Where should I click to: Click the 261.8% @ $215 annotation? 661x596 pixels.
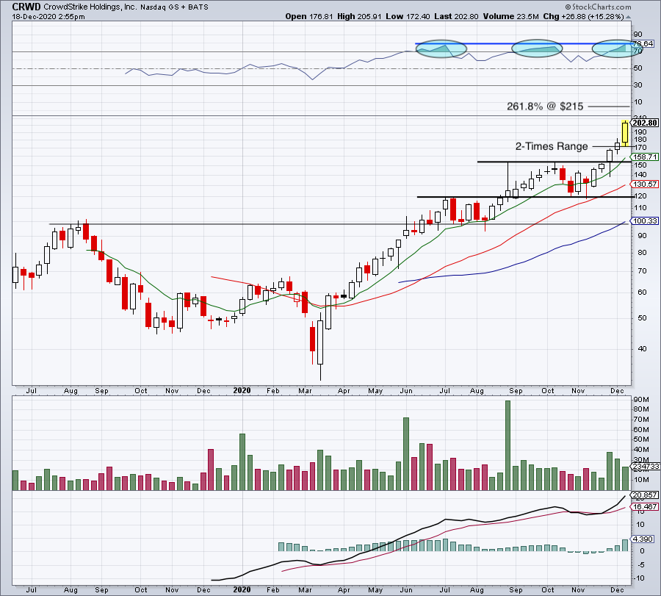[x=545, y=107]
